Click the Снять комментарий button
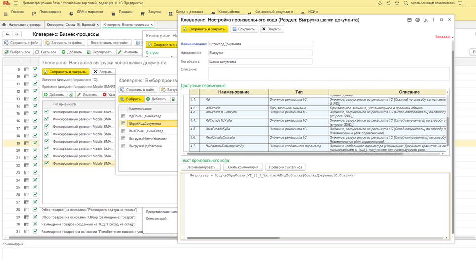This screenshot has height=260, width=476. point(243,167)
